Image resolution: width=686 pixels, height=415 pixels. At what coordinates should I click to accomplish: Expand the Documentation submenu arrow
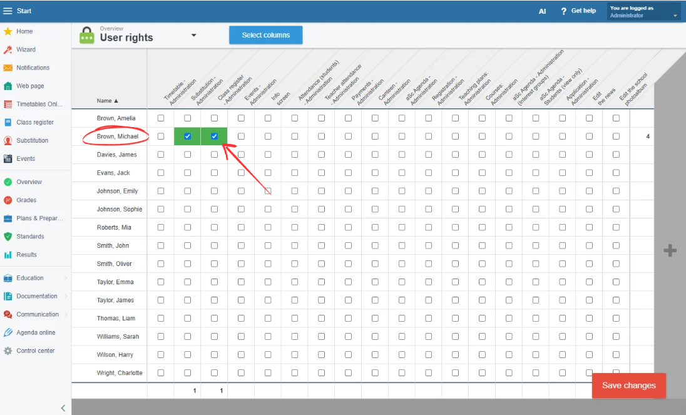pos(66,297)
